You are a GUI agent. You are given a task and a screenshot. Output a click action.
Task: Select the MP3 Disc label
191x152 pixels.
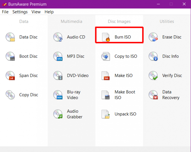(x=76, y=56)
